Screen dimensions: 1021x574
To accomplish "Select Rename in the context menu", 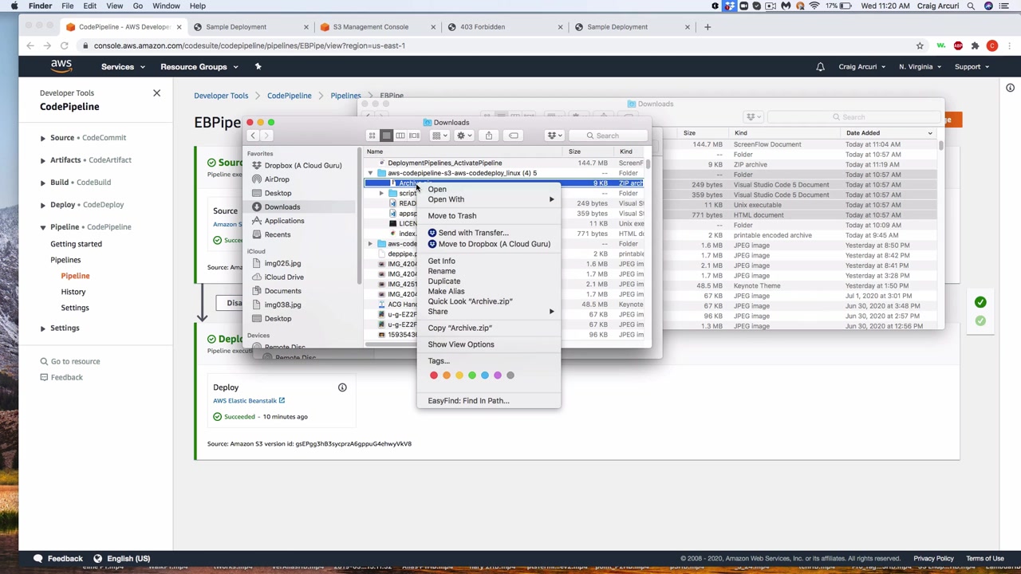I will pos(489,271).
